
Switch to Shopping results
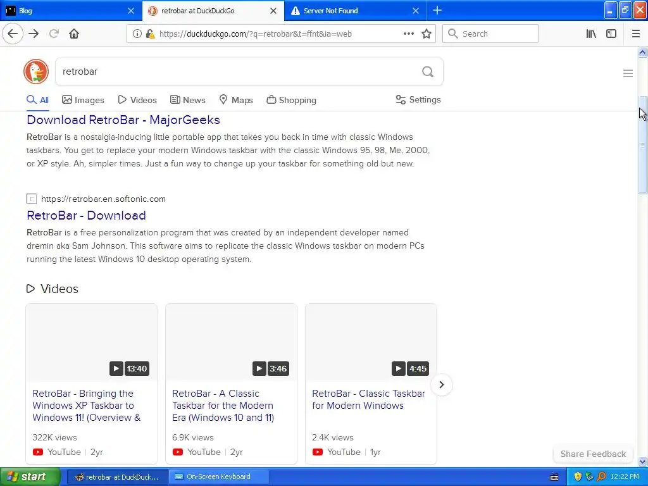[x=291, y=100]
